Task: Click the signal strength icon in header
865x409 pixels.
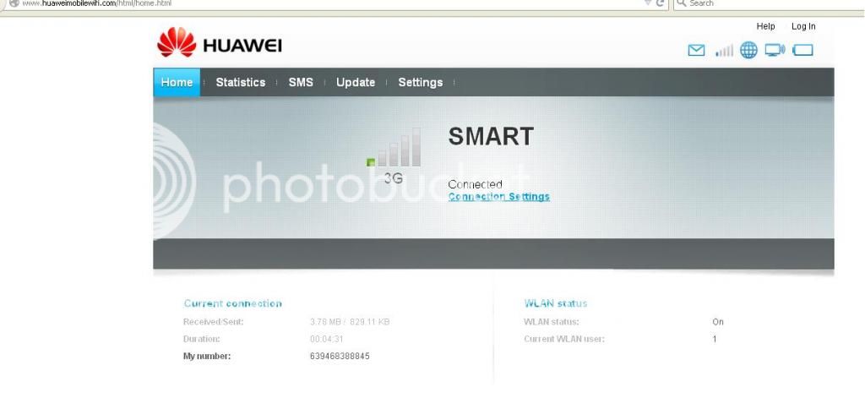Action: point(724,50)
